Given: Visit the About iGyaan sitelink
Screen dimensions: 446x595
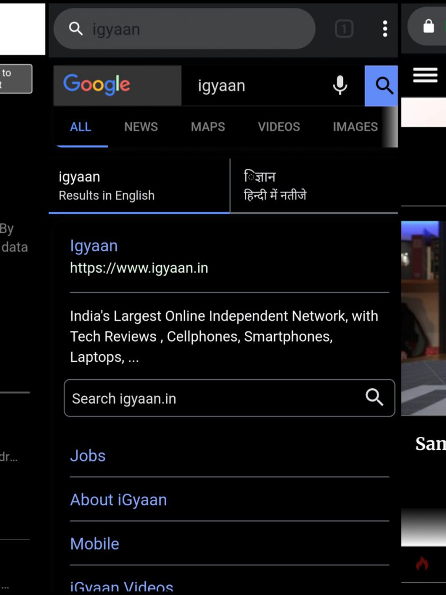Looking at the screenshot, I should coord(118,500).
